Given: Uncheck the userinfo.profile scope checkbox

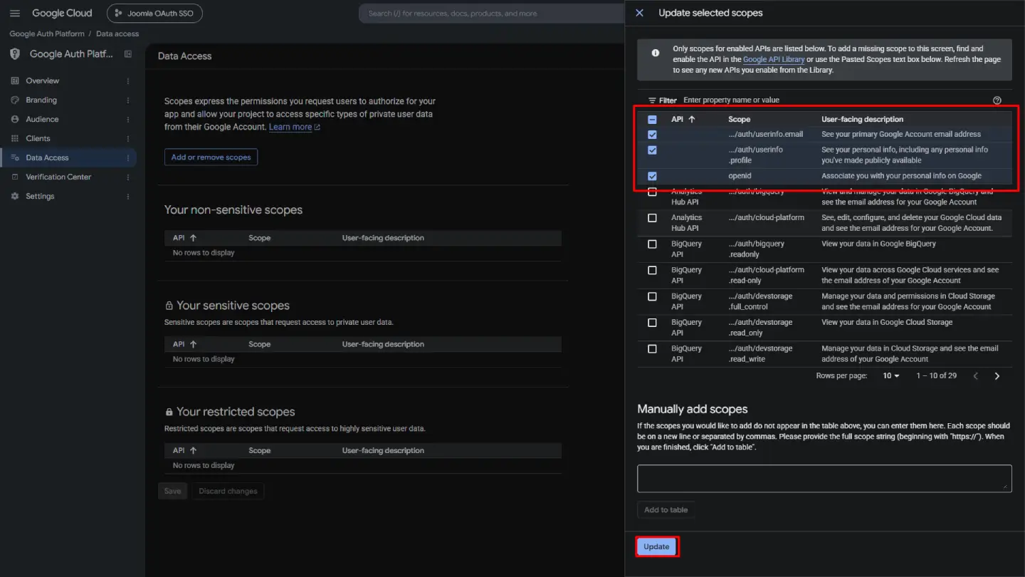Looking at the screenshot, I should click(x=652, y=150).
